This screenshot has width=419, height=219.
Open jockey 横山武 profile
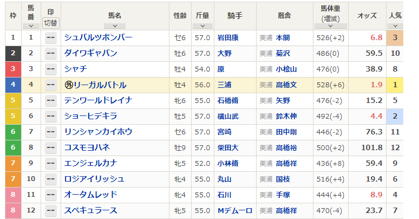tap(228, 116)
